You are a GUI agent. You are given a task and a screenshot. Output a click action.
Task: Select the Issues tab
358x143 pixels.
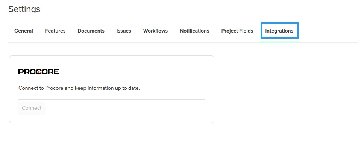coord(124,31)
